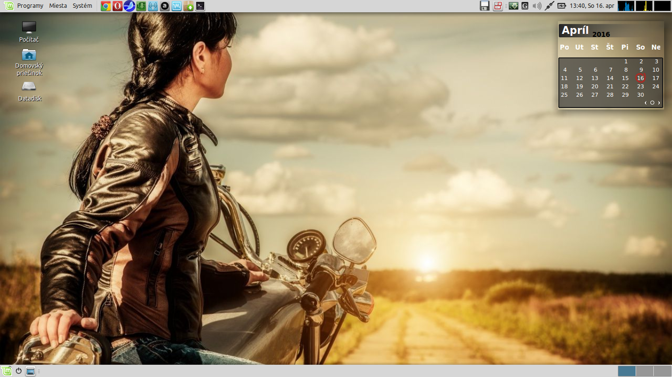Viewport: 672px width, 377px height.
Task: Open the Linux Mint menu logo in top panel
Action: pos(8,6)
